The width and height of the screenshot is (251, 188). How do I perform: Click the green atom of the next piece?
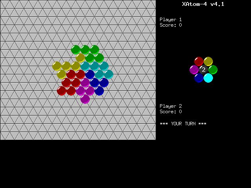(x=213, y=70)
